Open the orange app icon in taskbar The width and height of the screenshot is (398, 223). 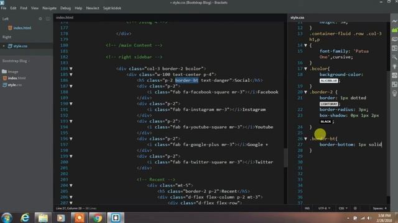[79, 217]
